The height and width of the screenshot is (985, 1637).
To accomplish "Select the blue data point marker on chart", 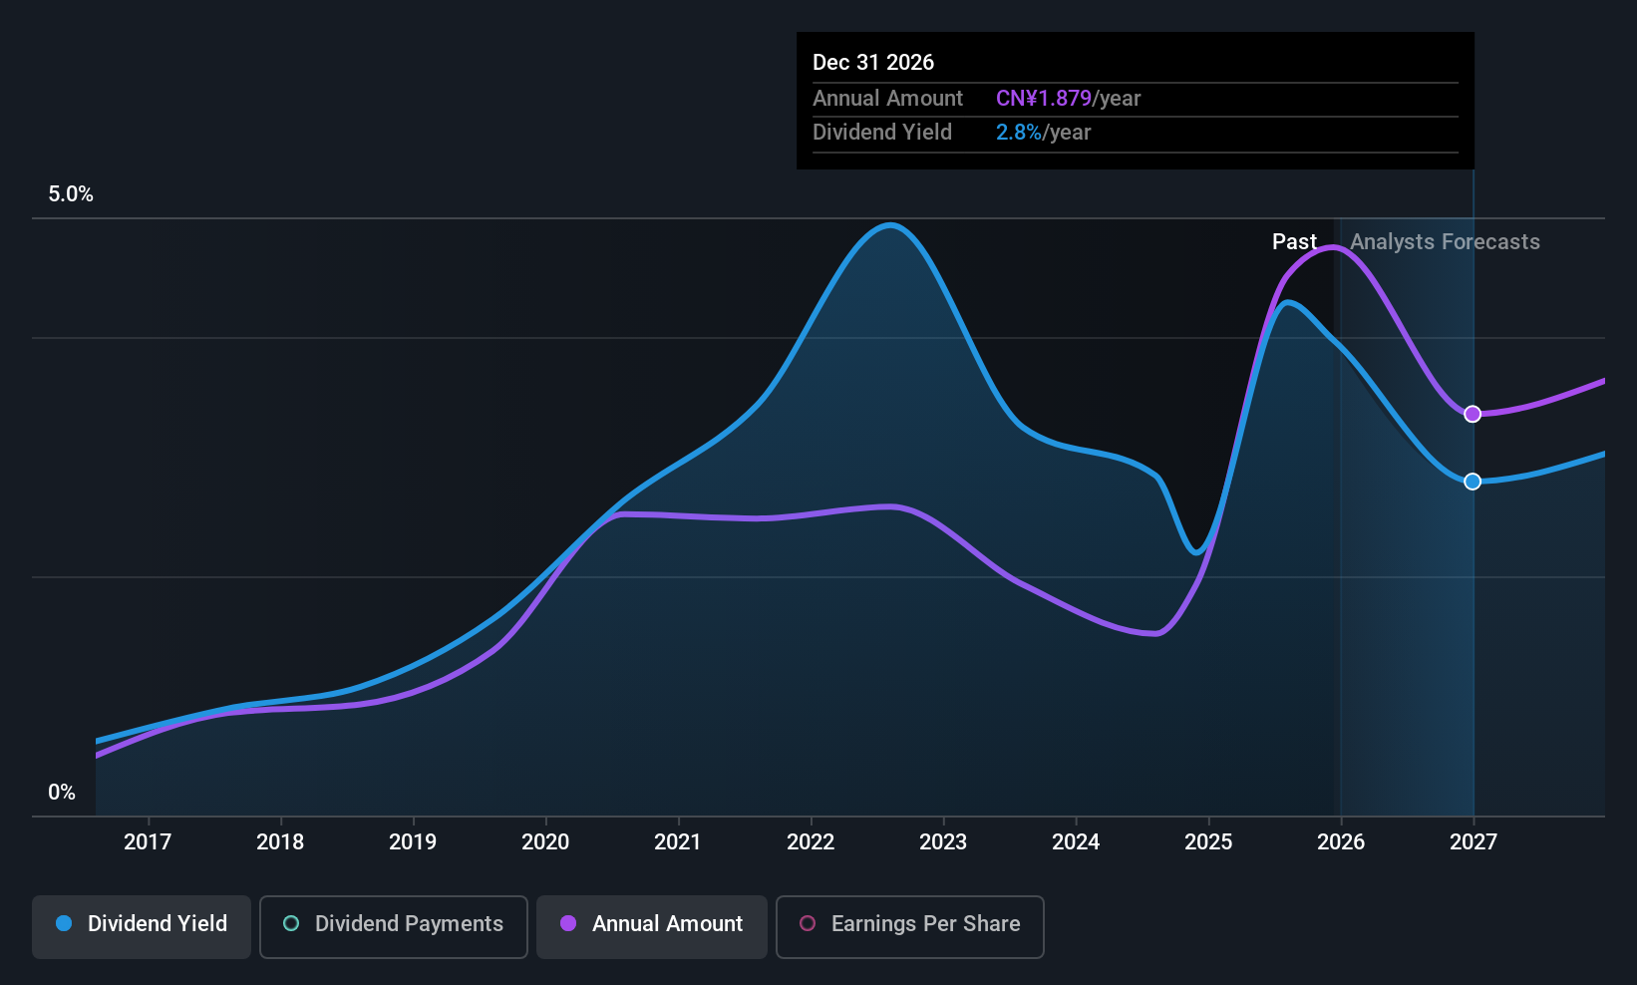I will (1473, 481).
